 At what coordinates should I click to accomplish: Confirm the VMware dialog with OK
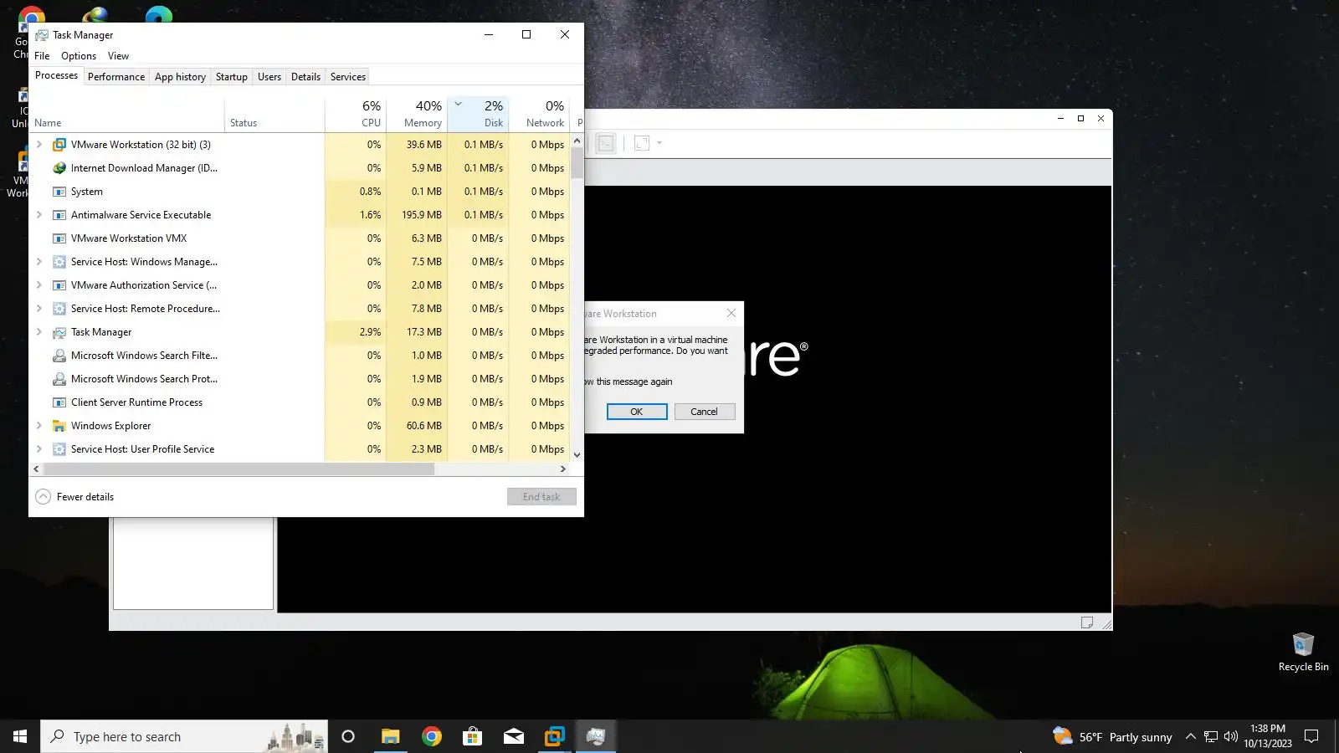tap(637, 412)
